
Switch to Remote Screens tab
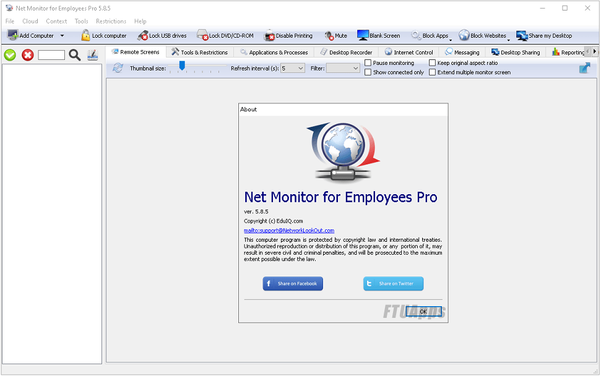point(136,52)
